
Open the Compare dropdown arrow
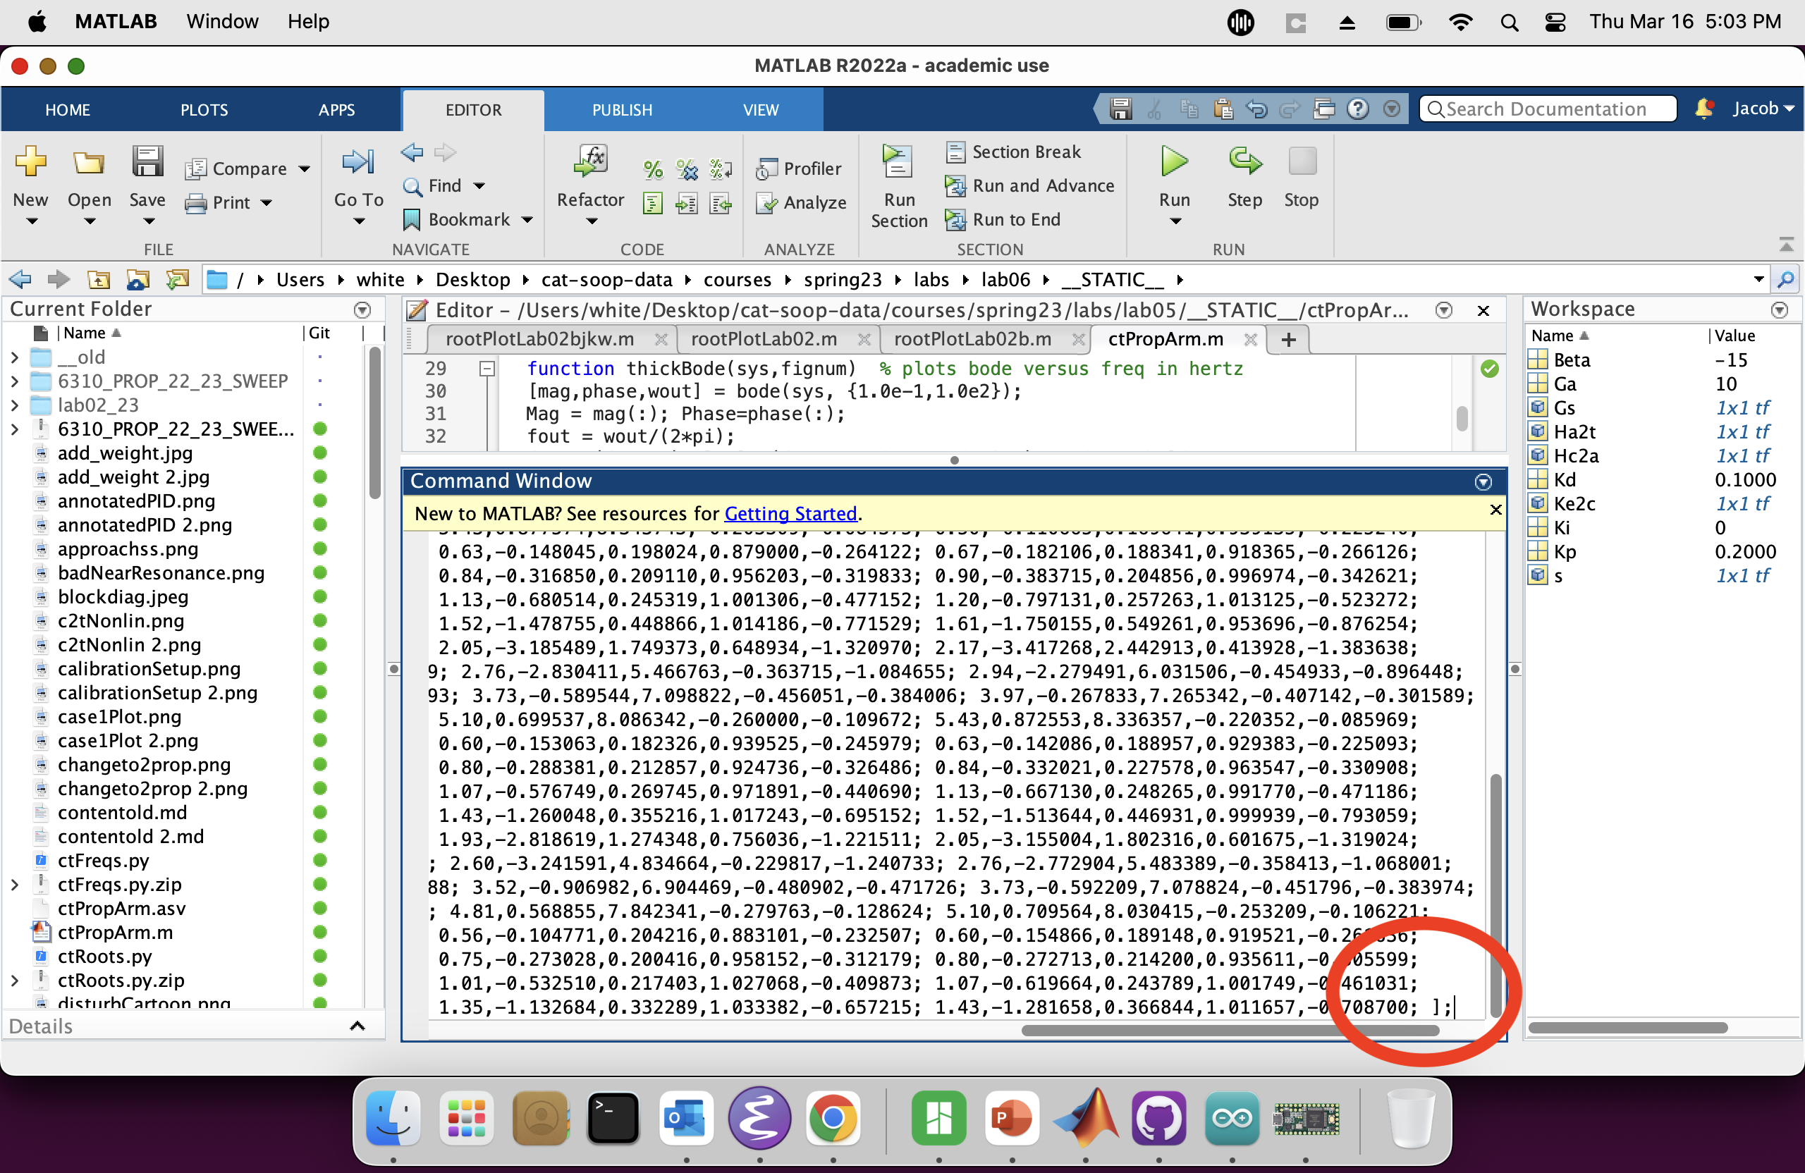[x=305, y=169]
